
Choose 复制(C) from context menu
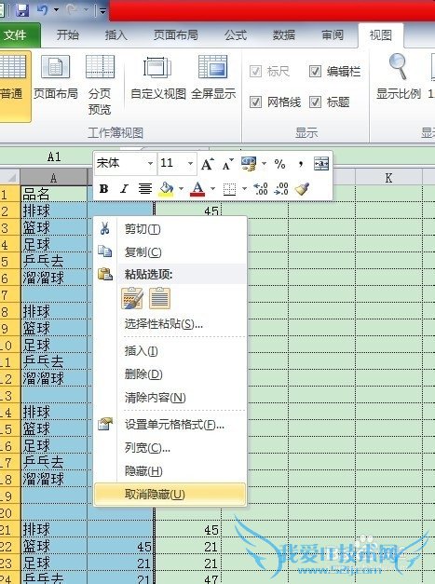point(170,252)
